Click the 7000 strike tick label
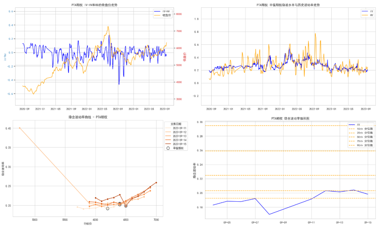379x227 pixels. pos(156,220)
